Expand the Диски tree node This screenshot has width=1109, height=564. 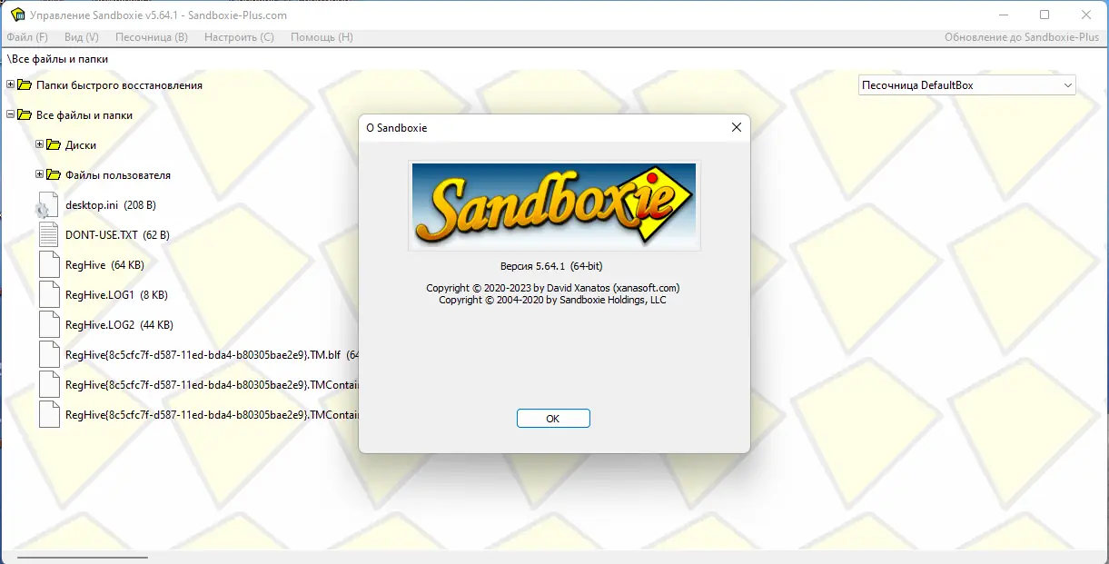pyautogui.click(x=40, y=145)
